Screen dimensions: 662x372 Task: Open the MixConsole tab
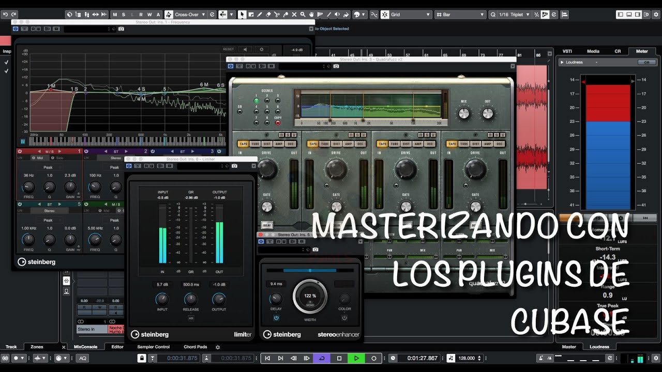point(86,347)
